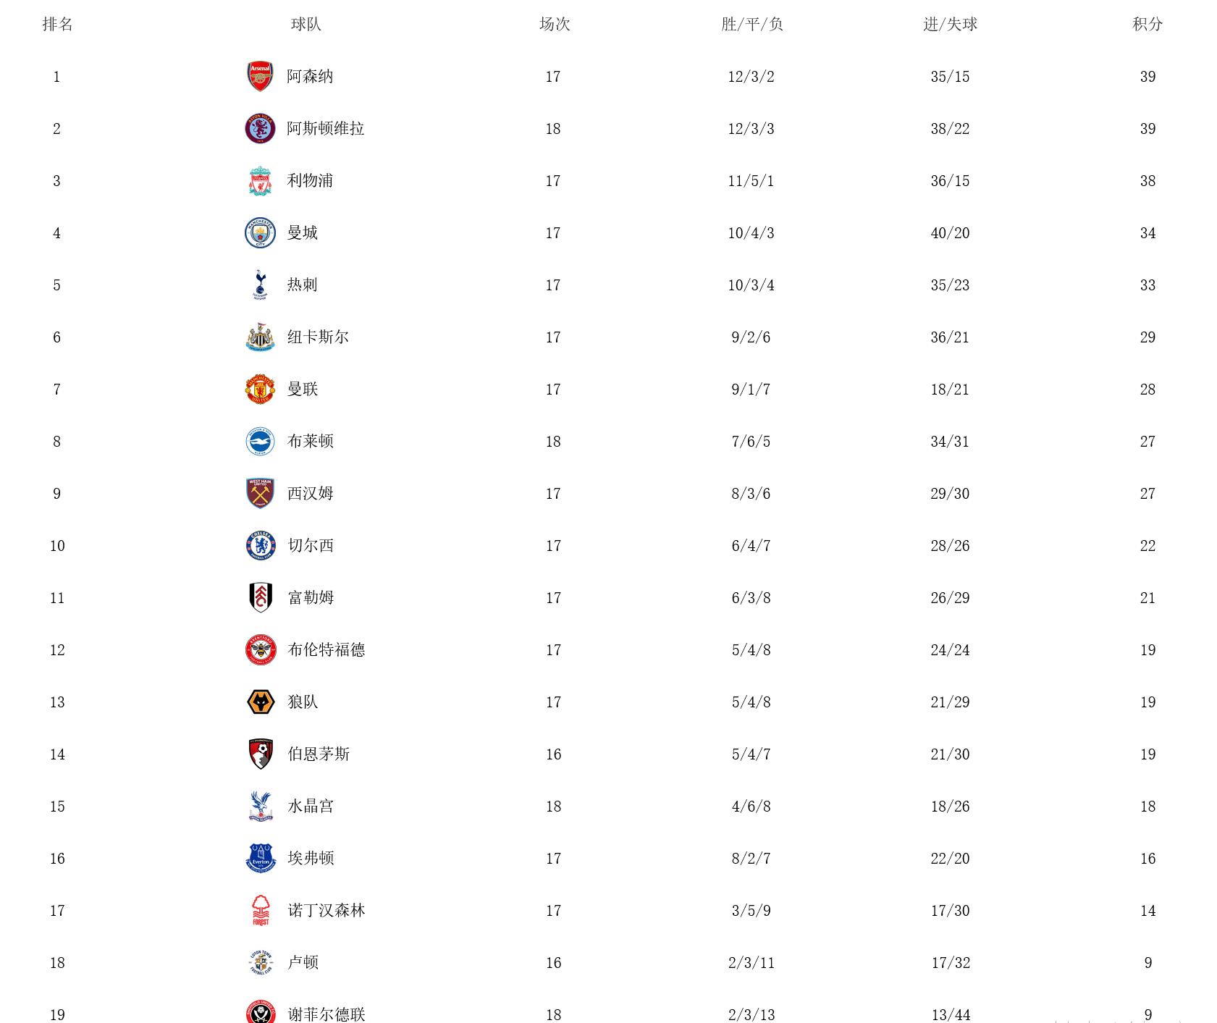Click the Wolves orange wolf crest
The width and height of the screenshot is (1217, 1023).
coord(261,702)
